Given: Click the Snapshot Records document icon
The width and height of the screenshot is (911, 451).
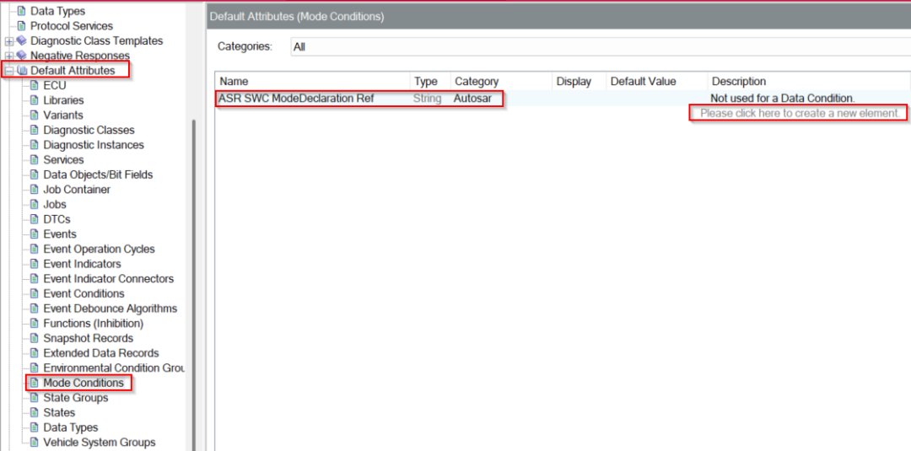Looking at the screenshot, I should 35,338.
